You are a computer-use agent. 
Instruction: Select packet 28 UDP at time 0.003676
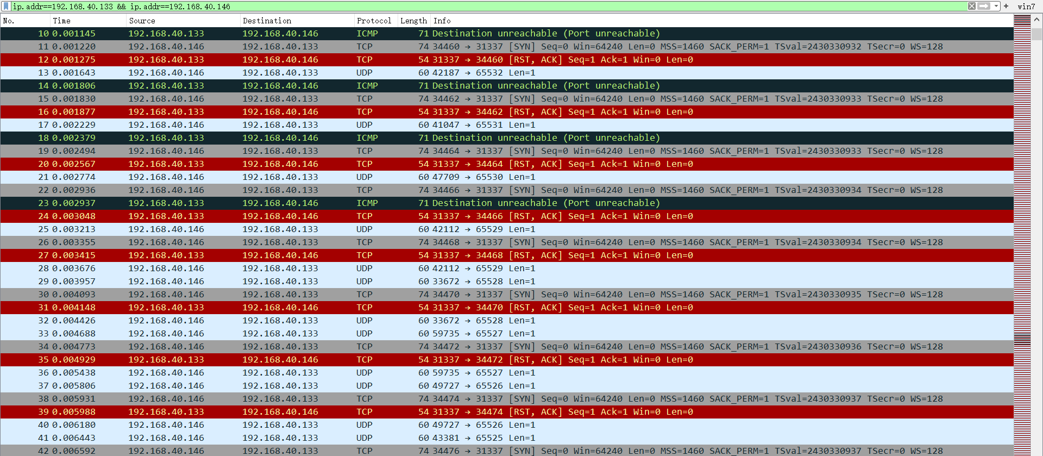(x=507, y=268)
